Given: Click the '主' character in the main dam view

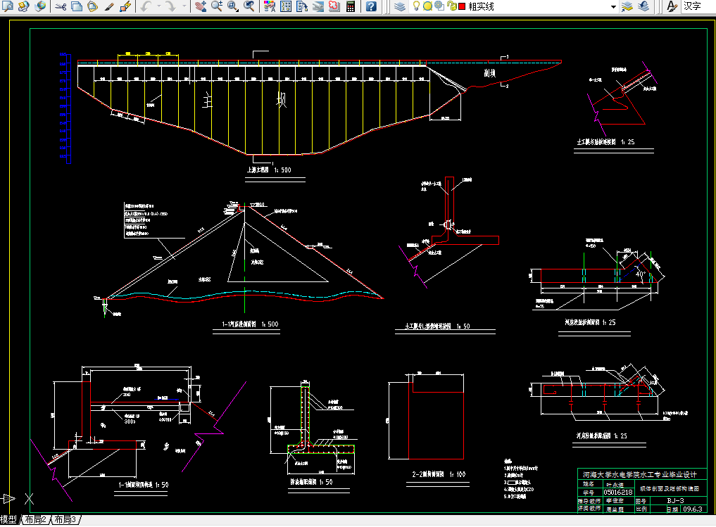Looking at the screenshot, I should tap(207, 100).
